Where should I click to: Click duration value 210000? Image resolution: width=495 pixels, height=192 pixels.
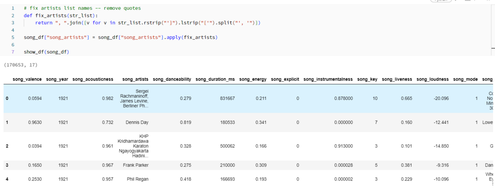tap(227, 165)
